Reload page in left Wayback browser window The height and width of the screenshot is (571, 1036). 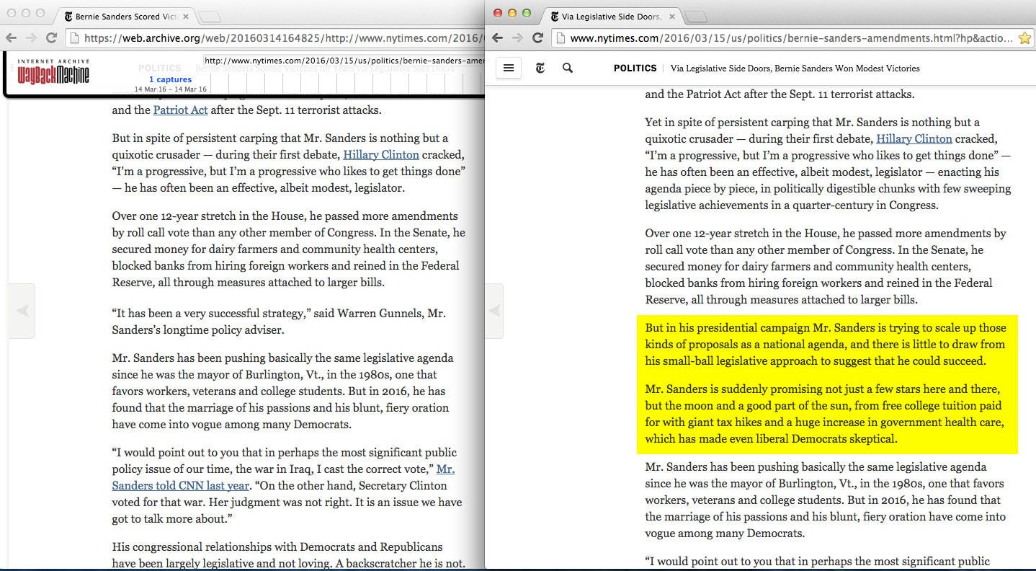pos(52,37)
